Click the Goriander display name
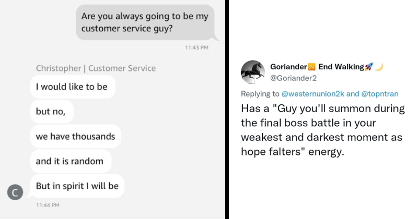Screen dimensions: 418x219 [288, 67]
